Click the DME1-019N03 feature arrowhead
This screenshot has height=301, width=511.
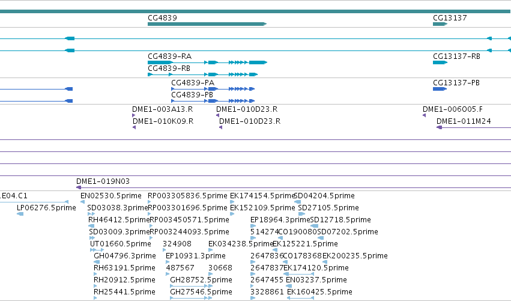(x=79, y=187)
